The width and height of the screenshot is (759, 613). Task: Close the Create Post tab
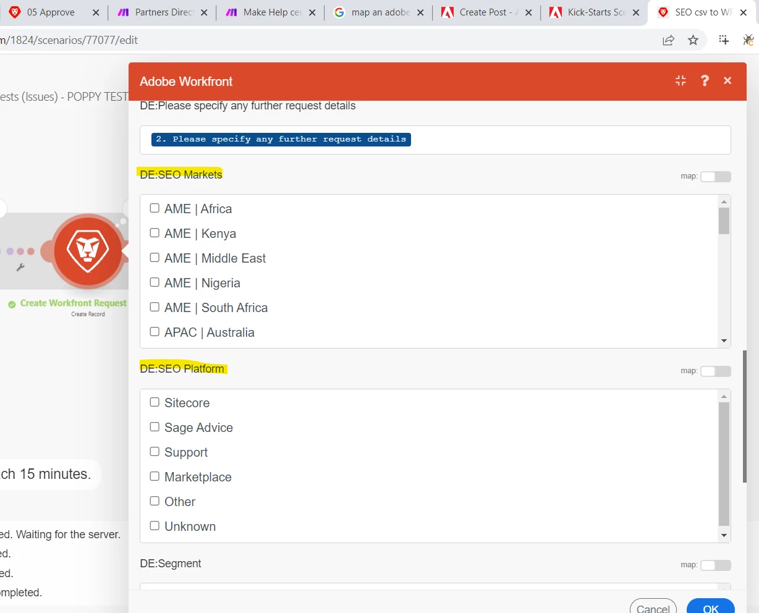coord(528,12)
